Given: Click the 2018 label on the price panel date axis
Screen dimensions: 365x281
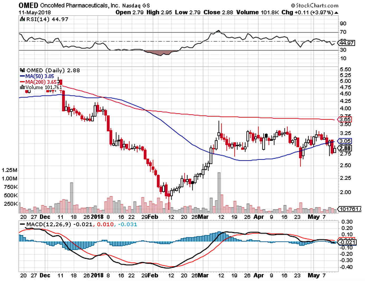Looking at the screenshot, I should [97, 217].
